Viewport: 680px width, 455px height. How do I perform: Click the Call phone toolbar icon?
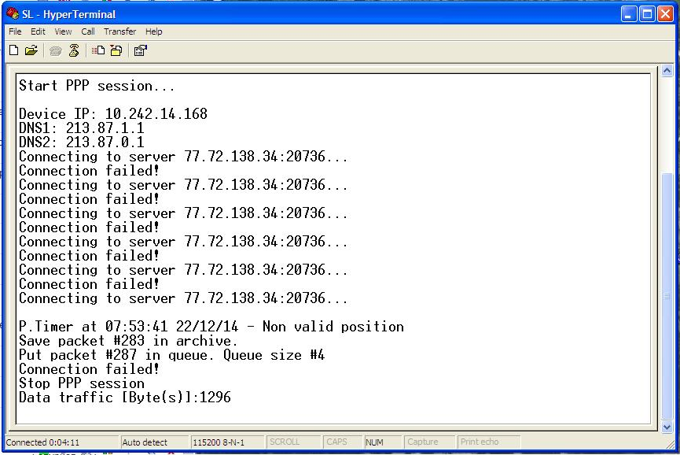coord(56,50)
